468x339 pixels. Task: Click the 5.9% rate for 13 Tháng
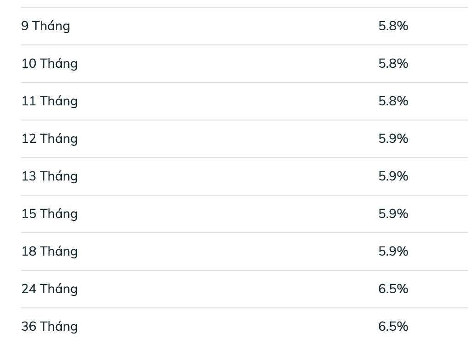(x=393, y=176)
